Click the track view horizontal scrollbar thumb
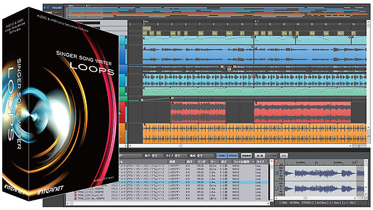 (180, 145)
